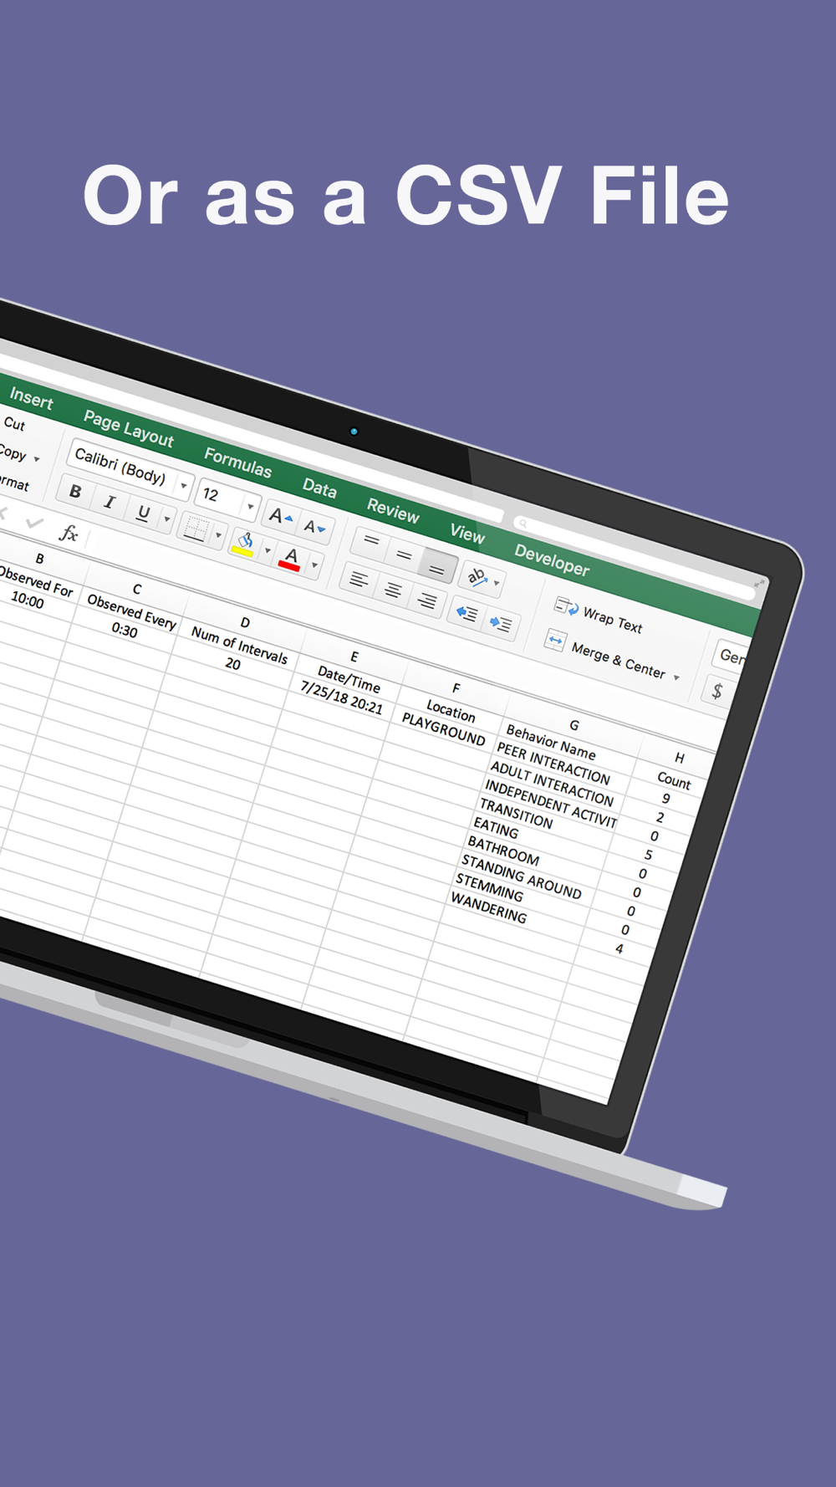Click the Wrap Text button

(599, 617)
